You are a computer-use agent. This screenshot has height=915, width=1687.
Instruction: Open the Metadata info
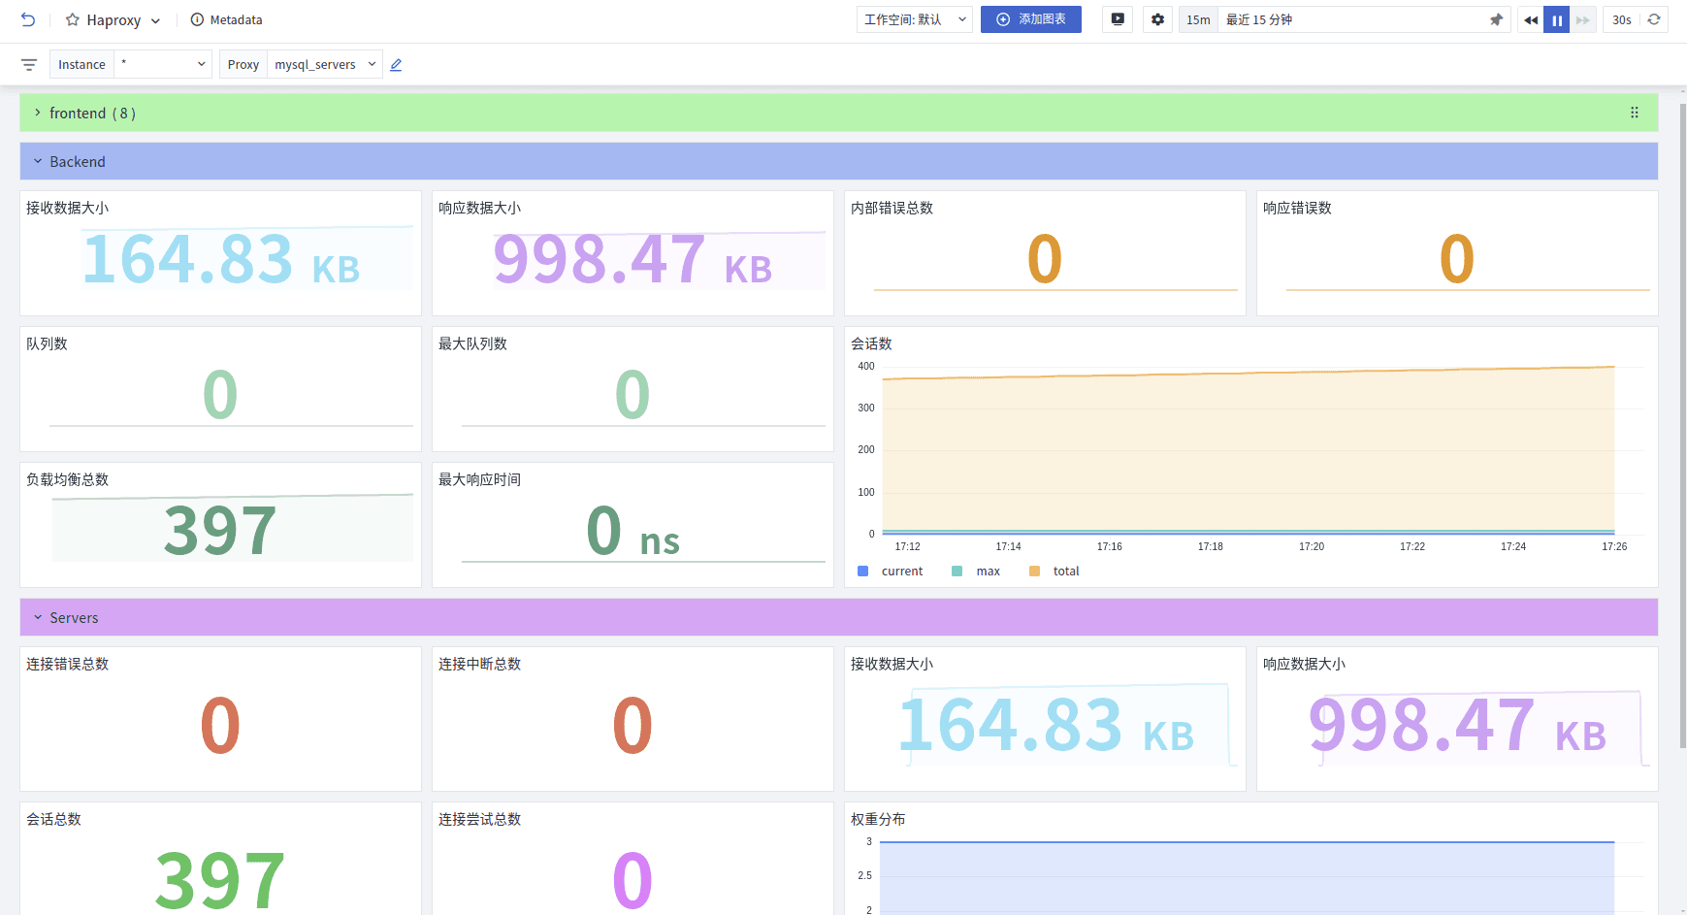(x=226, y=19)
